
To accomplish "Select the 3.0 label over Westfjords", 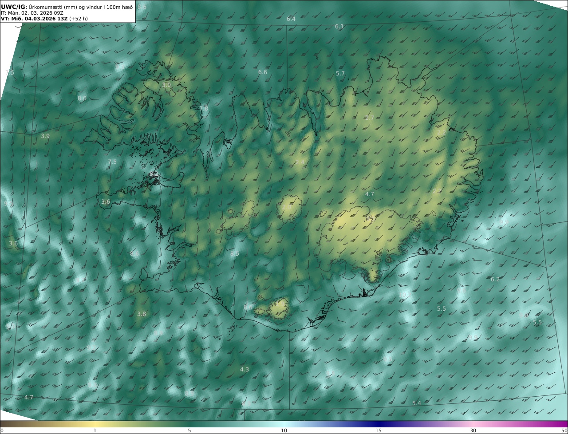I will (166, 85).
